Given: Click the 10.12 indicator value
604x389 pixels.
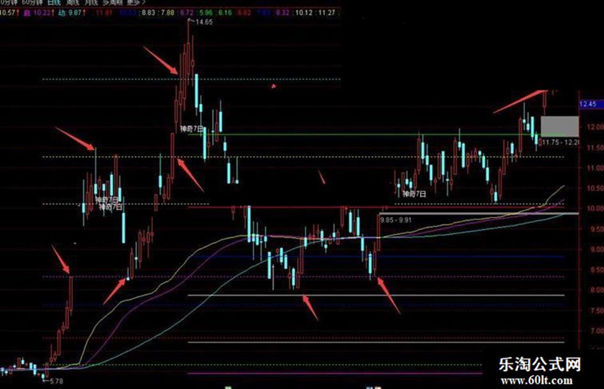Looking at the screenshot, I should point(304,13).
